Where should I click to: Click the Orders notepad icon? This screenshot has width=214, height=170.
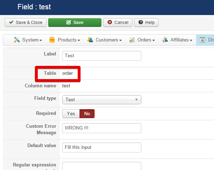point(132,40)
